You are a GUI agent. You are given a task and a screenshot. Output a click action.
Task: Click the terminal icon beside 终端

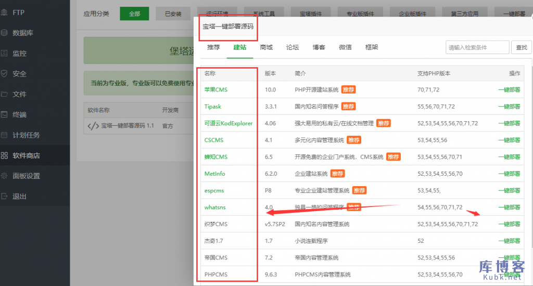click(x=4, y=114)
